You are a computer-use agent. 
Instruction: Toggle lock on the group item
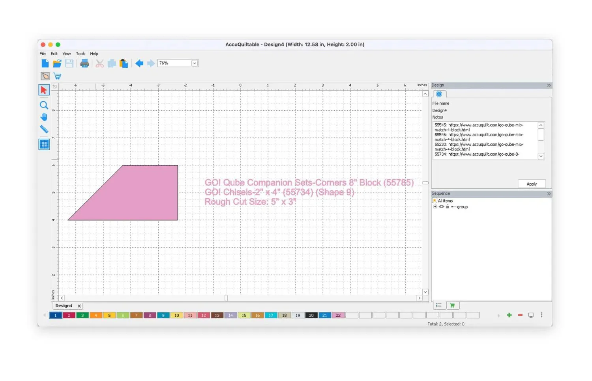(x=448, y=206)
